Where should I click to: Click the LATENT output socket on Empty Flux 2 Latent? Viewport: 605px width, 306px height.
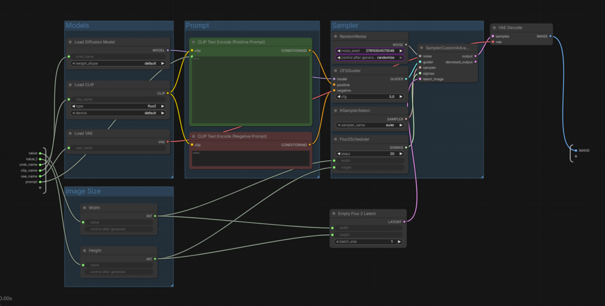(405, 222)
